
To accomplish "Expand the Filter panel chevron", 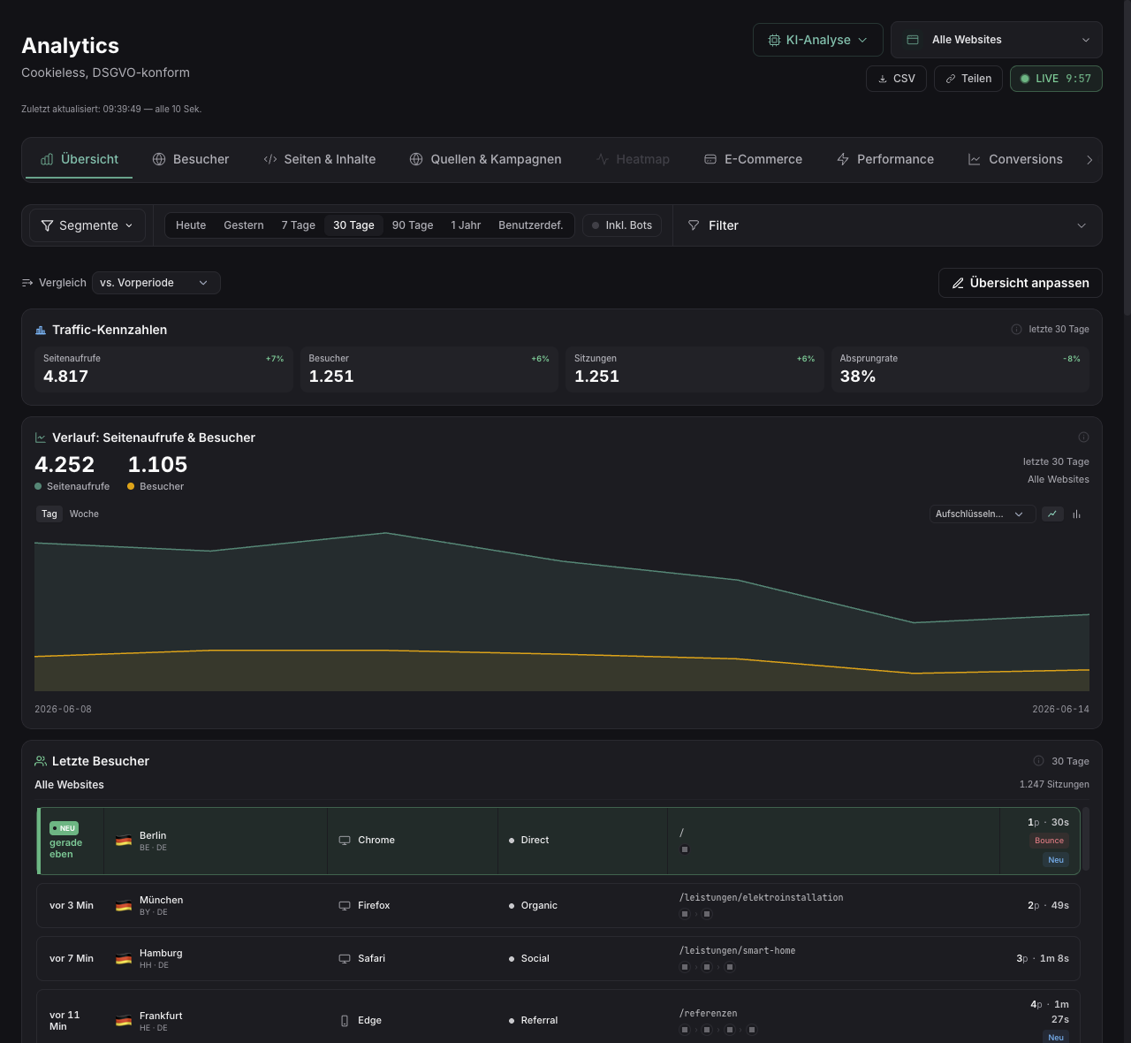I will tap(1082, 225).
